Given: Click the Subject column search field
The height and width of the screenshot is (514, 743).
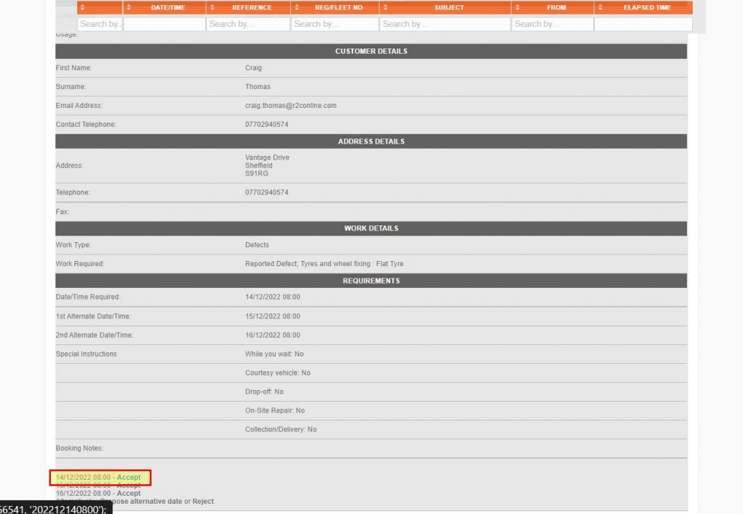Looking at the screenshot, I should coord(444,24).
